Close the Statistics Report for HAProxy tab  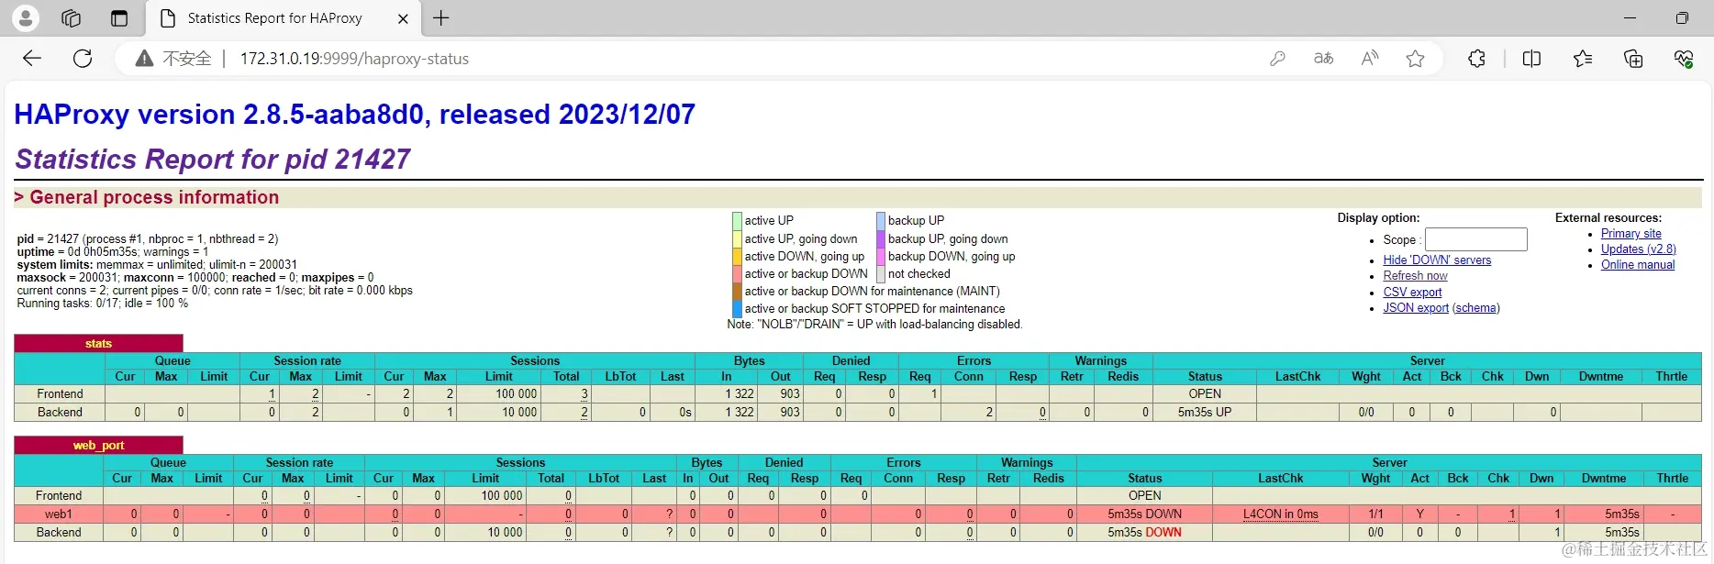[x=403, y=18]
